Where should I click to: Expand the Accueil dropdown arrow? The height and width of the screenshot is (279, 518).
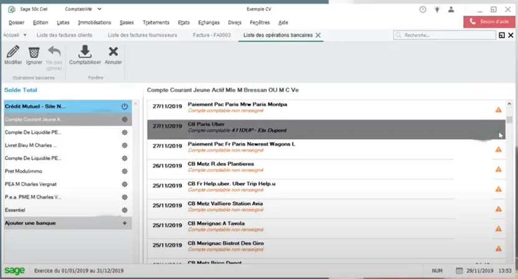point(25,35)
